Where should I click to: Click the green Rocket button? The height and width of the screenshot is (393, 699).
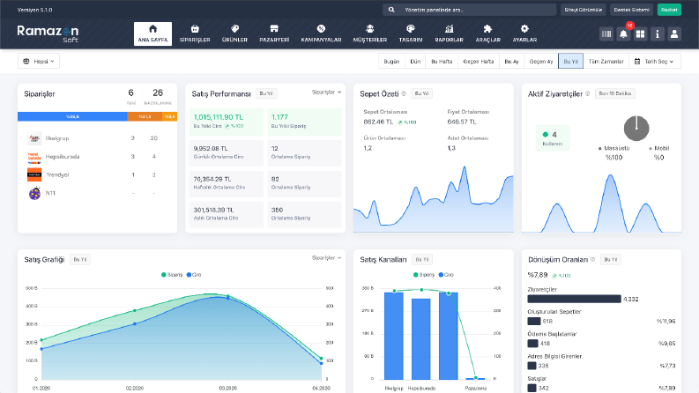669,10
